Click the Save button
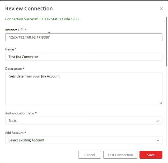 pos(151,155)
